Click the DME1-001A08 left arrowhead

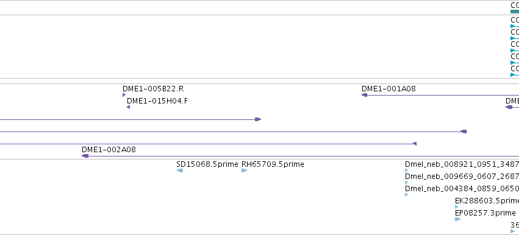(365, 95)
